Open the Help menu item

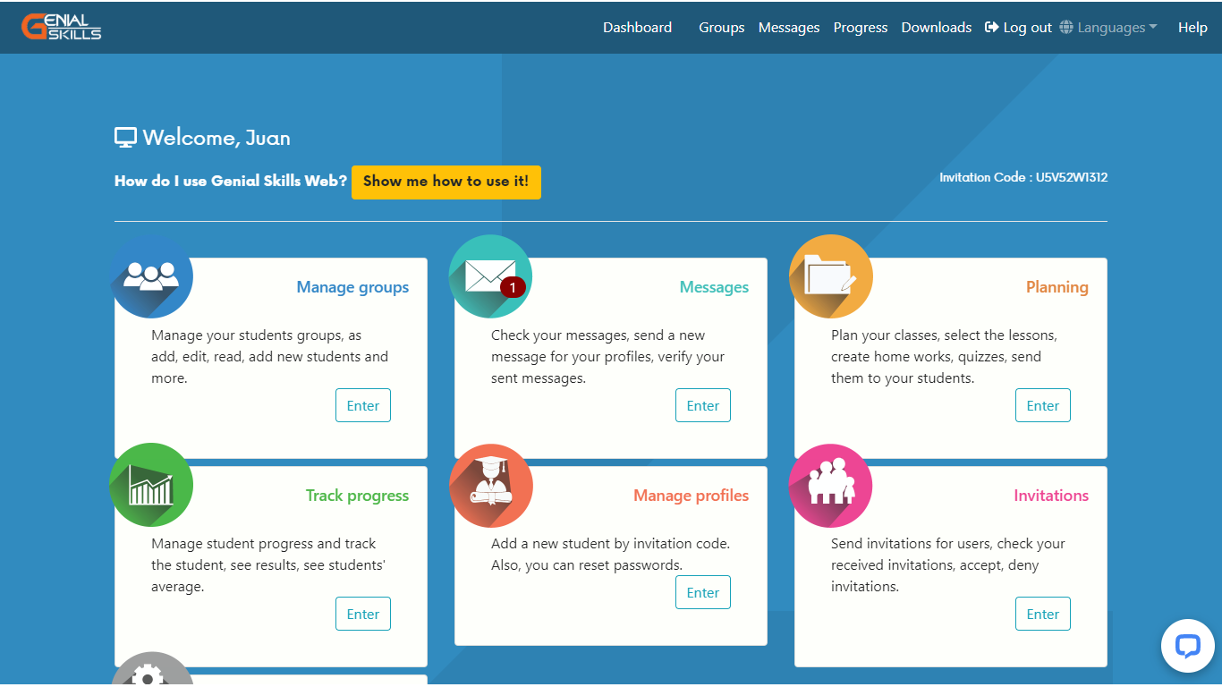[x=1192, y=28]
